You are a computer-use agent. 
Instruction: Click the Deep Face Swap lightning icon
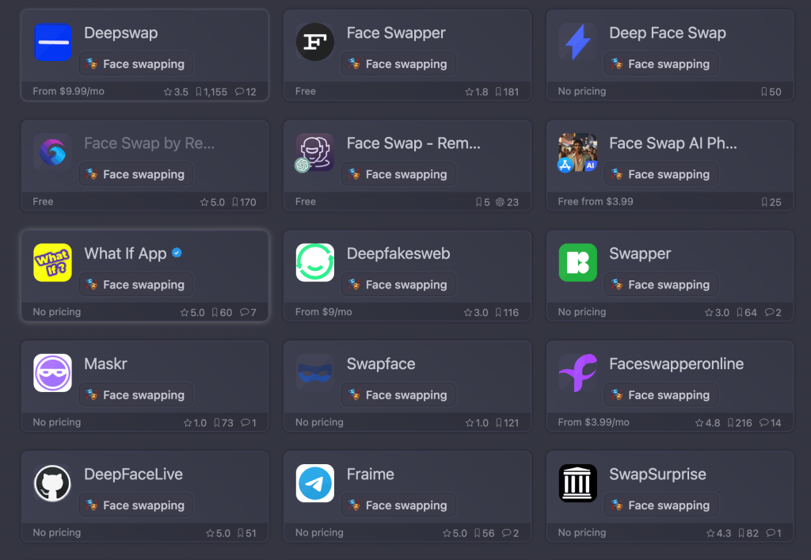point(577,43)
